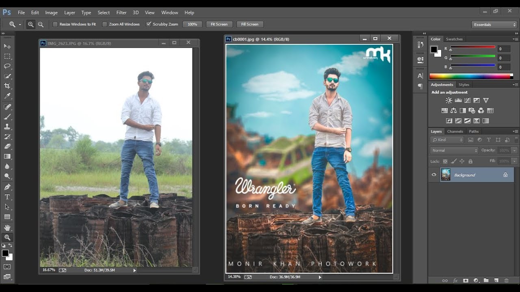Click the foreground color swatch in toolbar
This screenshot has height=292, width=520.
(x=5, y=253)
